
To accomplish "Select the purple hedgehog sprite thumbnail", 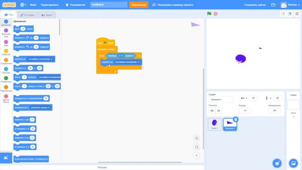I will [215, 124].
